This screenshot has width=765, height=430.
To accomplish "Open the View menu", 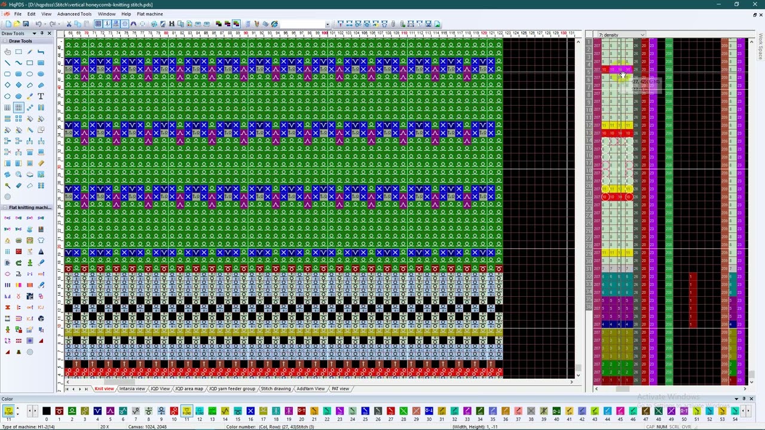I will [46, 14].
